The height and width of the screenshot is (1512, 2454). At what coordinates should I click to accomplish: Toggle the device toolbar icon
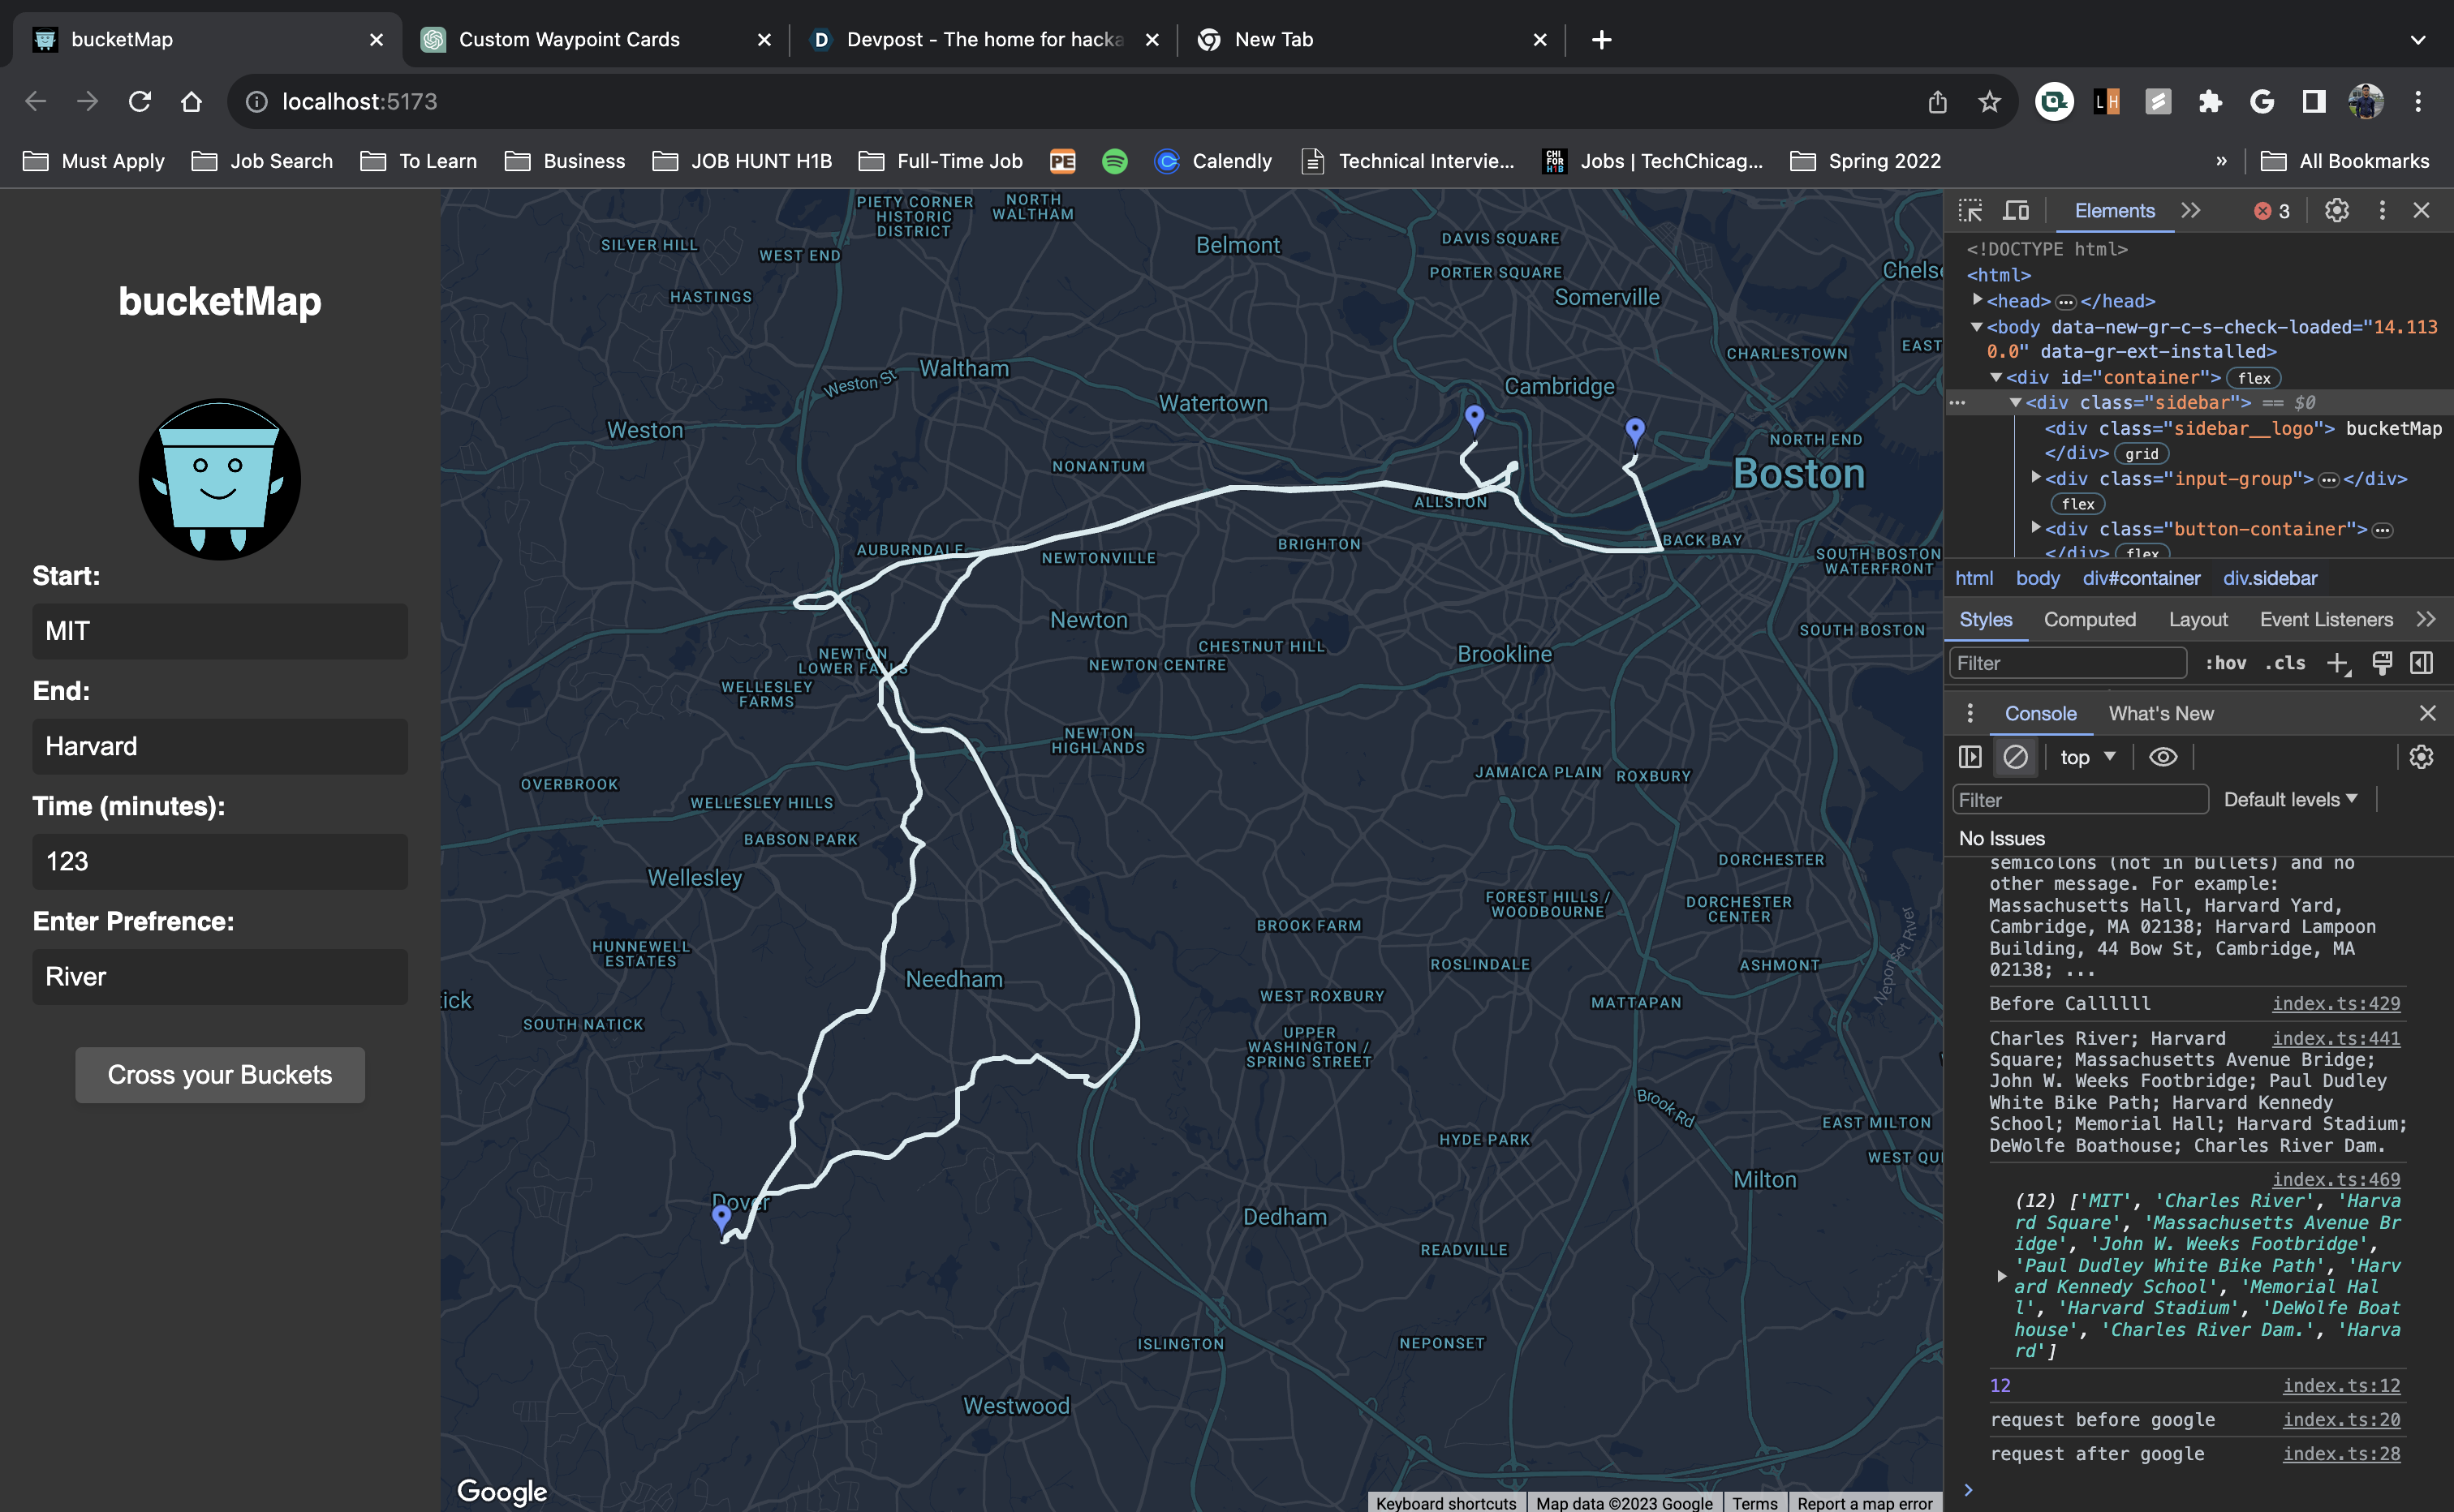[2016, 211]
